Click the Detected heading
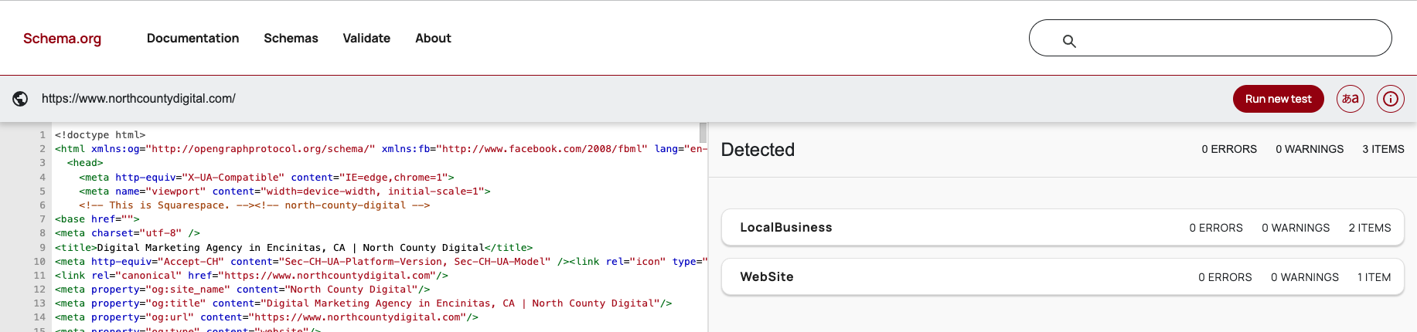1417x332 pixels. pyautogui.click(x=758, y=150)
